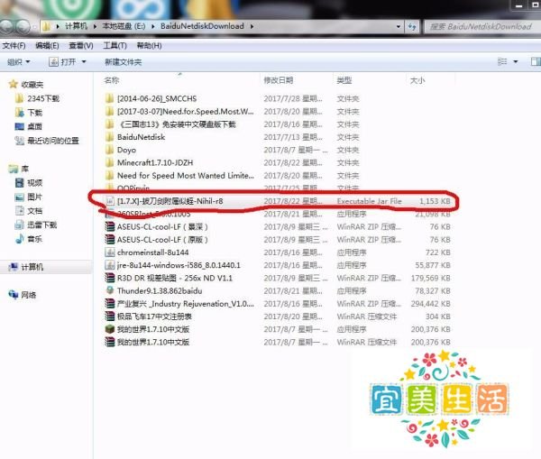Expand breadcrumb arrow after BaiduNetdiskDownload
The image size is (541, 459).
pos(252,26)
